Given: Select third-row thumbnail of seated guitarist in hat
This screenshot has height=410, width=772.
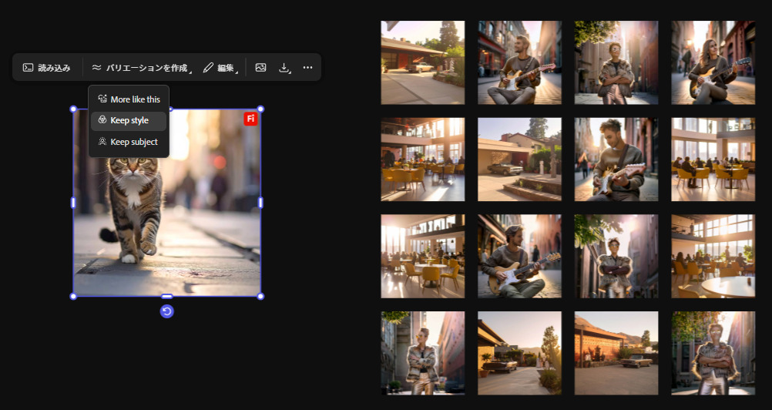Looking at the screenshot, I should 519,256.
